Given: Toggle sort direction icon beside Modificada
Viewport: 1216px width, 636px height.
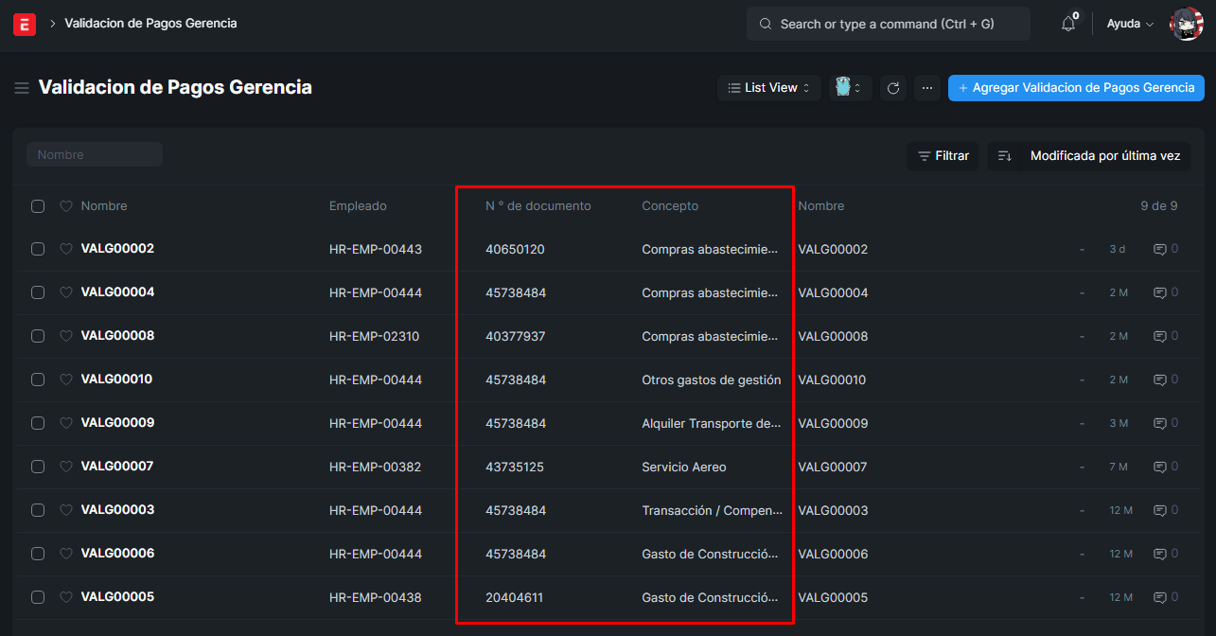Looking at the screenshot, I should click(x=1005, y=156).
